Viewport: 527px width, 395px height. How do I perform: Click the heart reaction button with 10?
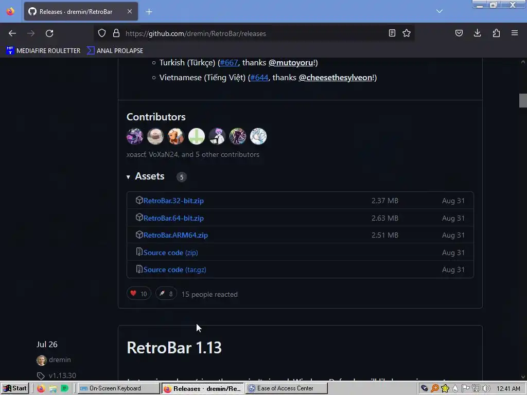pos(138,294)
